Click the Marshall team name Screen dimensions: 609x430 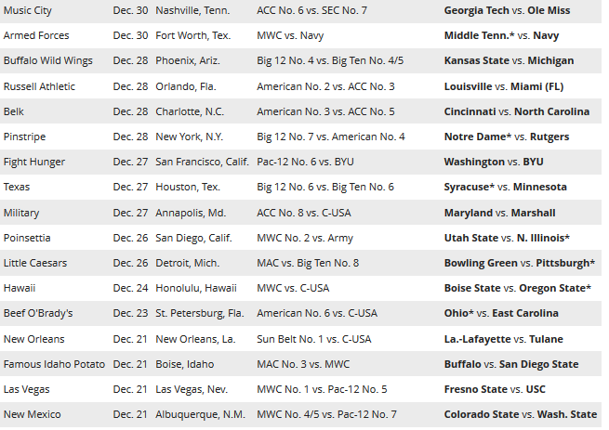coord(534,213)
